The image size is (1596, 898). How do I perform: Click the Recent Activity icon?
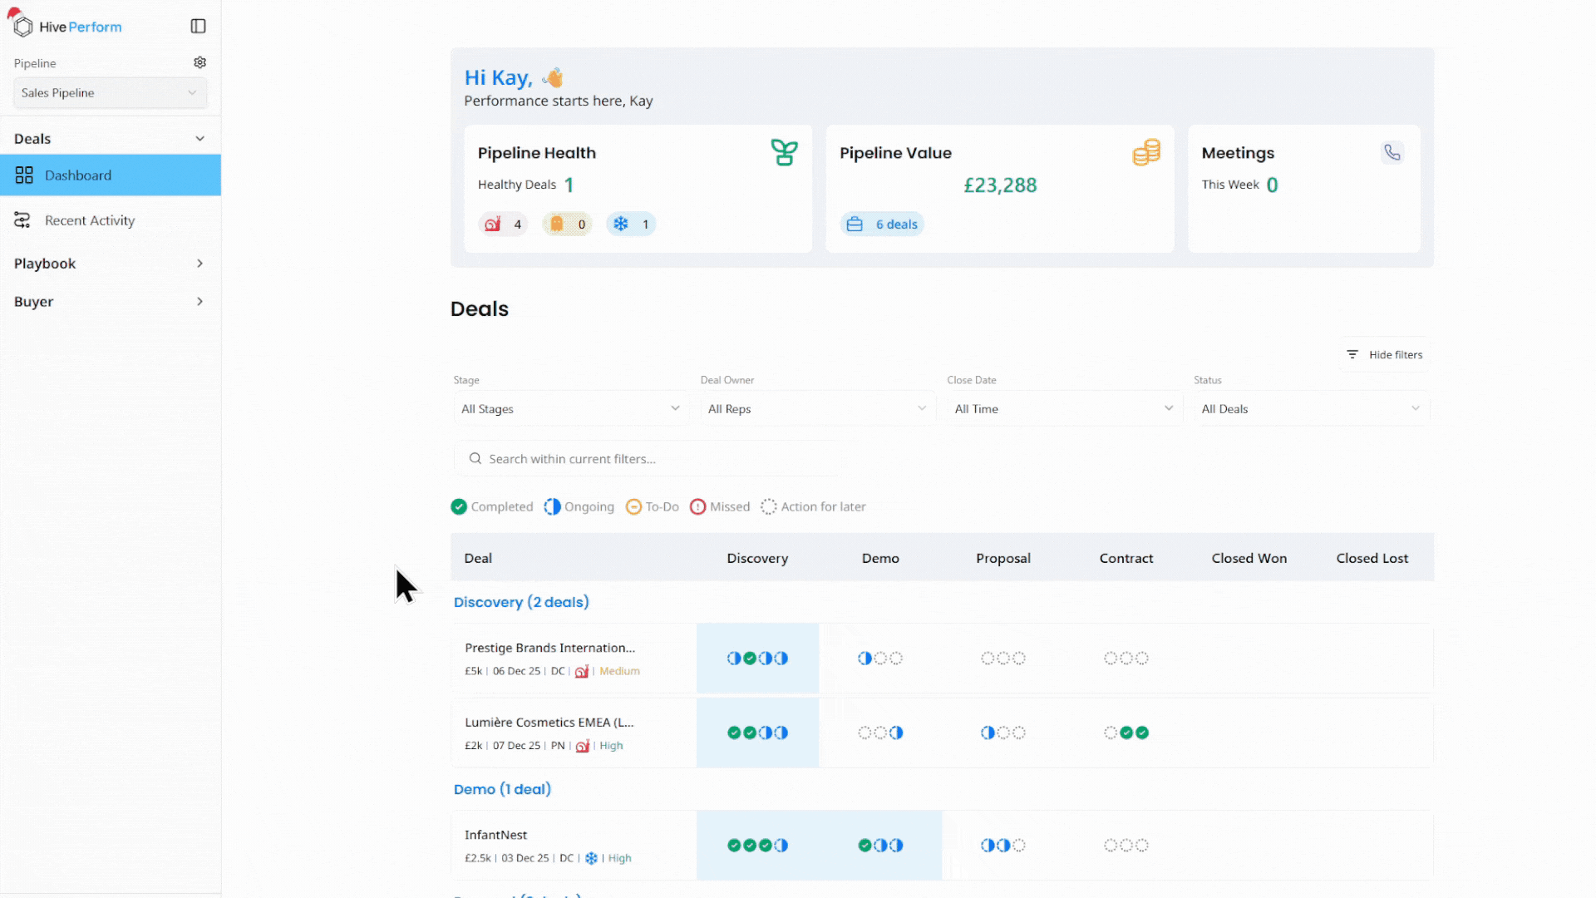(22, 220)
